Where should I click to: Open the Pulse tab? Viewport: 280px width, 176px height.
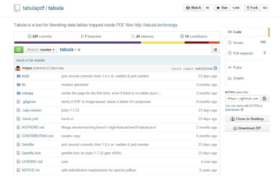click(x=247, y=67)
